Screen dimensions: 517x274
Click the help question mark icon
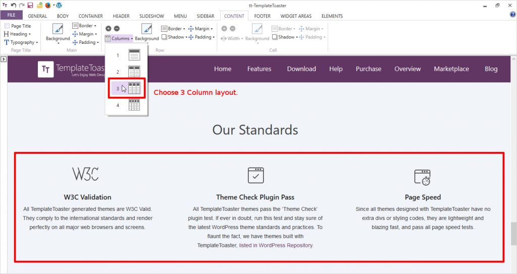pyautogui.click(x=512, y=15)
